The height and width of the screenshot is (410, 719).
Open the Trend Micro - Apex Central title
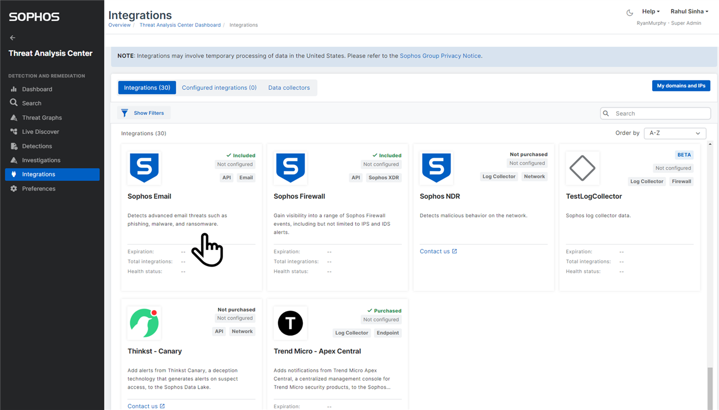point(317,352)
